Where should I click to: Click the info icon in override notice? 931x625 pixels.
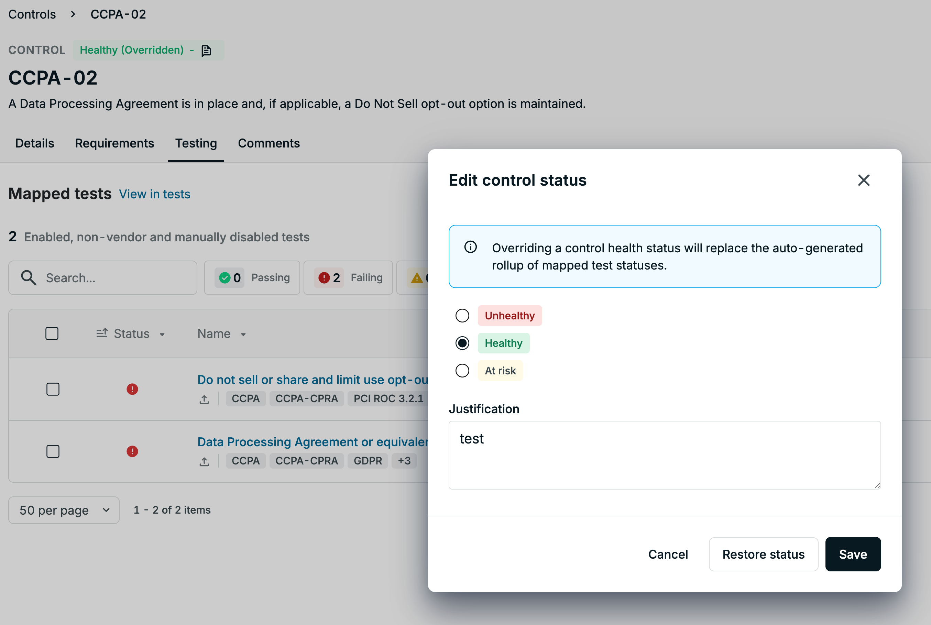click(470, 247)
